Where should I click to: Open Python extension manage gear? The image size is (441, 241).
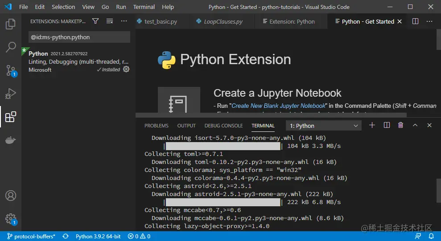[126, 69]
